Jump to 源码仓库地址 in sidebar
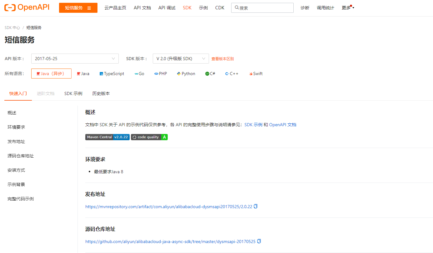The height and width of the screenshot is (253, 433). [21, 156]
